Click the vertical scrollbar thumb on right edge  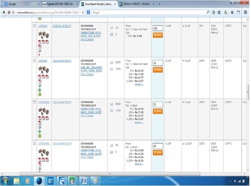[x=247, y=92]
